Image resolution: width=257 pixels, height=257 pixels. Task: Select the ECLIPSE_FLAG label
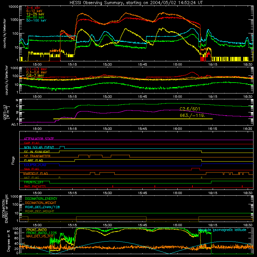pyautogui.click(x=35, y=165)
